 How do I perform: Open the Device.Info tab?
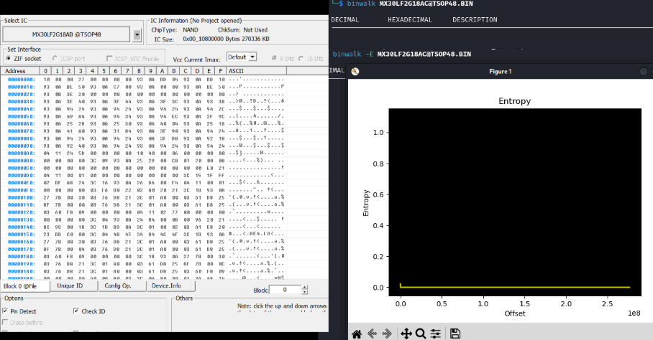point(165,285)
